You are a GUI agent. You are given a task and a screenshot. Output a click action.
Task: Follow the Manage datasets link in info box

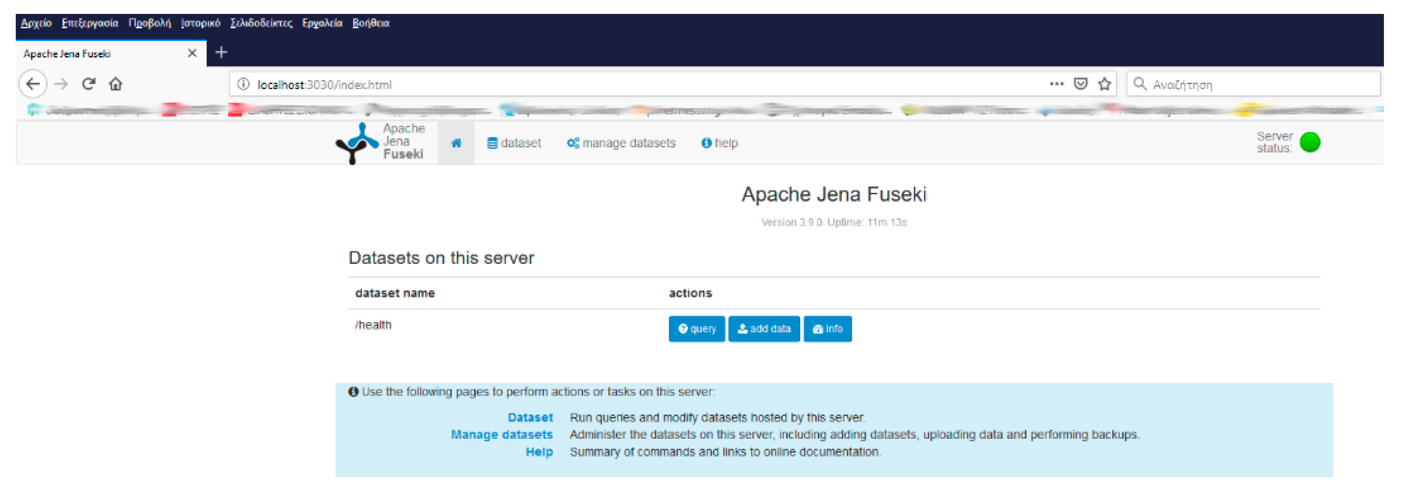[501, 435]
